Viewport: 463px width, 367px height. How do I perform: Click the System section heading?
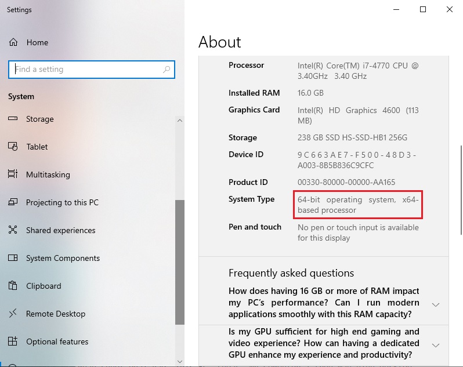click(x=21, y=96)
